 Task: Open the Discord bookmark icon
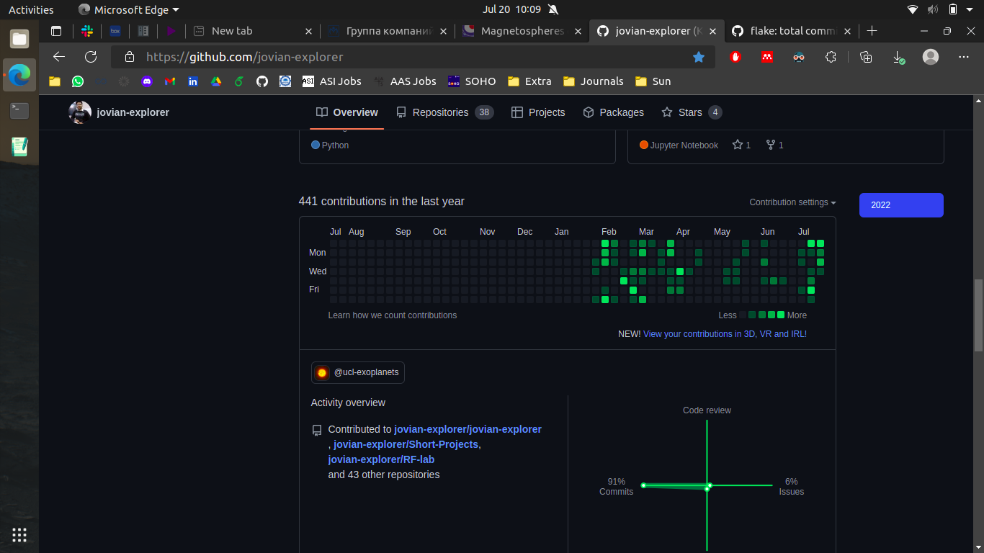click(x=147, y=81)
